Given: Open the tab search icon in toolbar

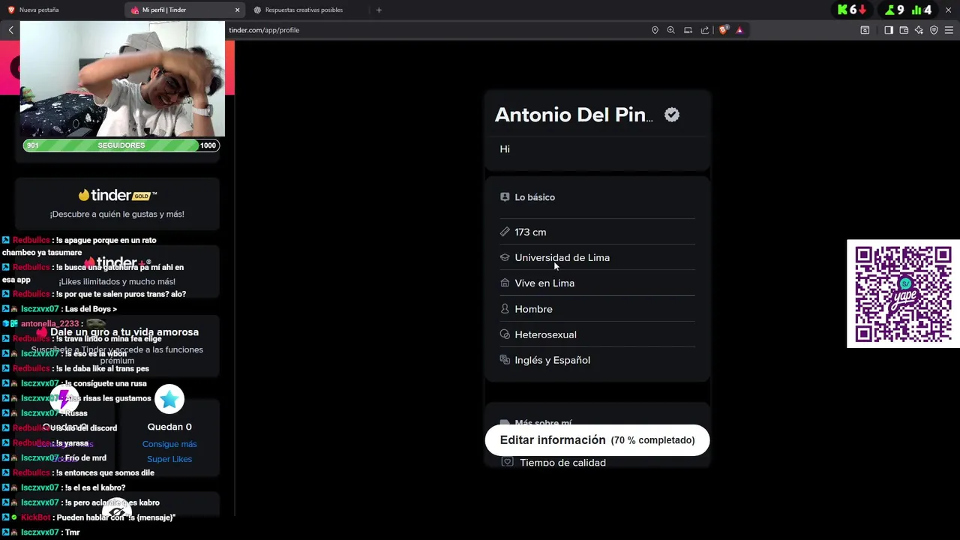Looking at the screenshot, I should pyautogui.click(x=865, y=30).
